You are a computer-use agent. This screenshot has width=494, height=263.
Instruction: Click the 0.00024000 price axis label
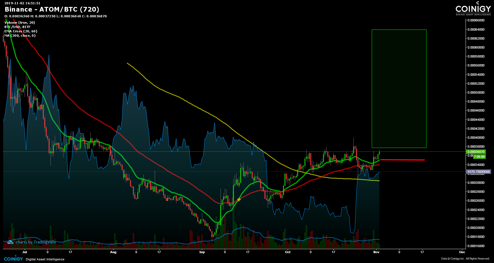click(476, 210)
